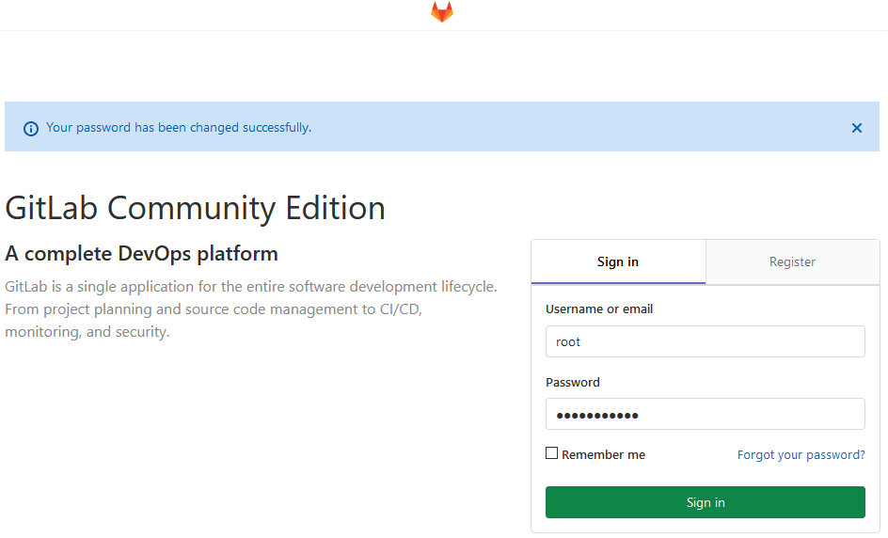Focus the Password input field
888x538 pixels.
coord(706,414)
